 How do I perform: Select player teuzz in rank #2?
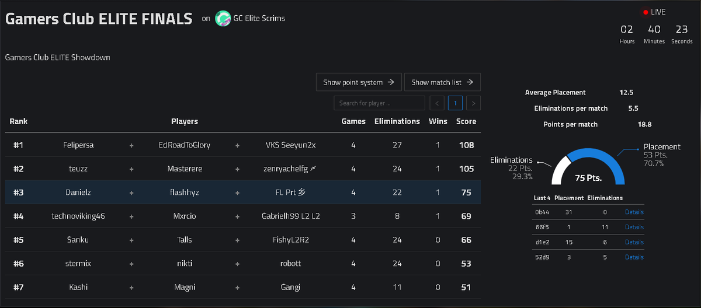pos(78,169)
